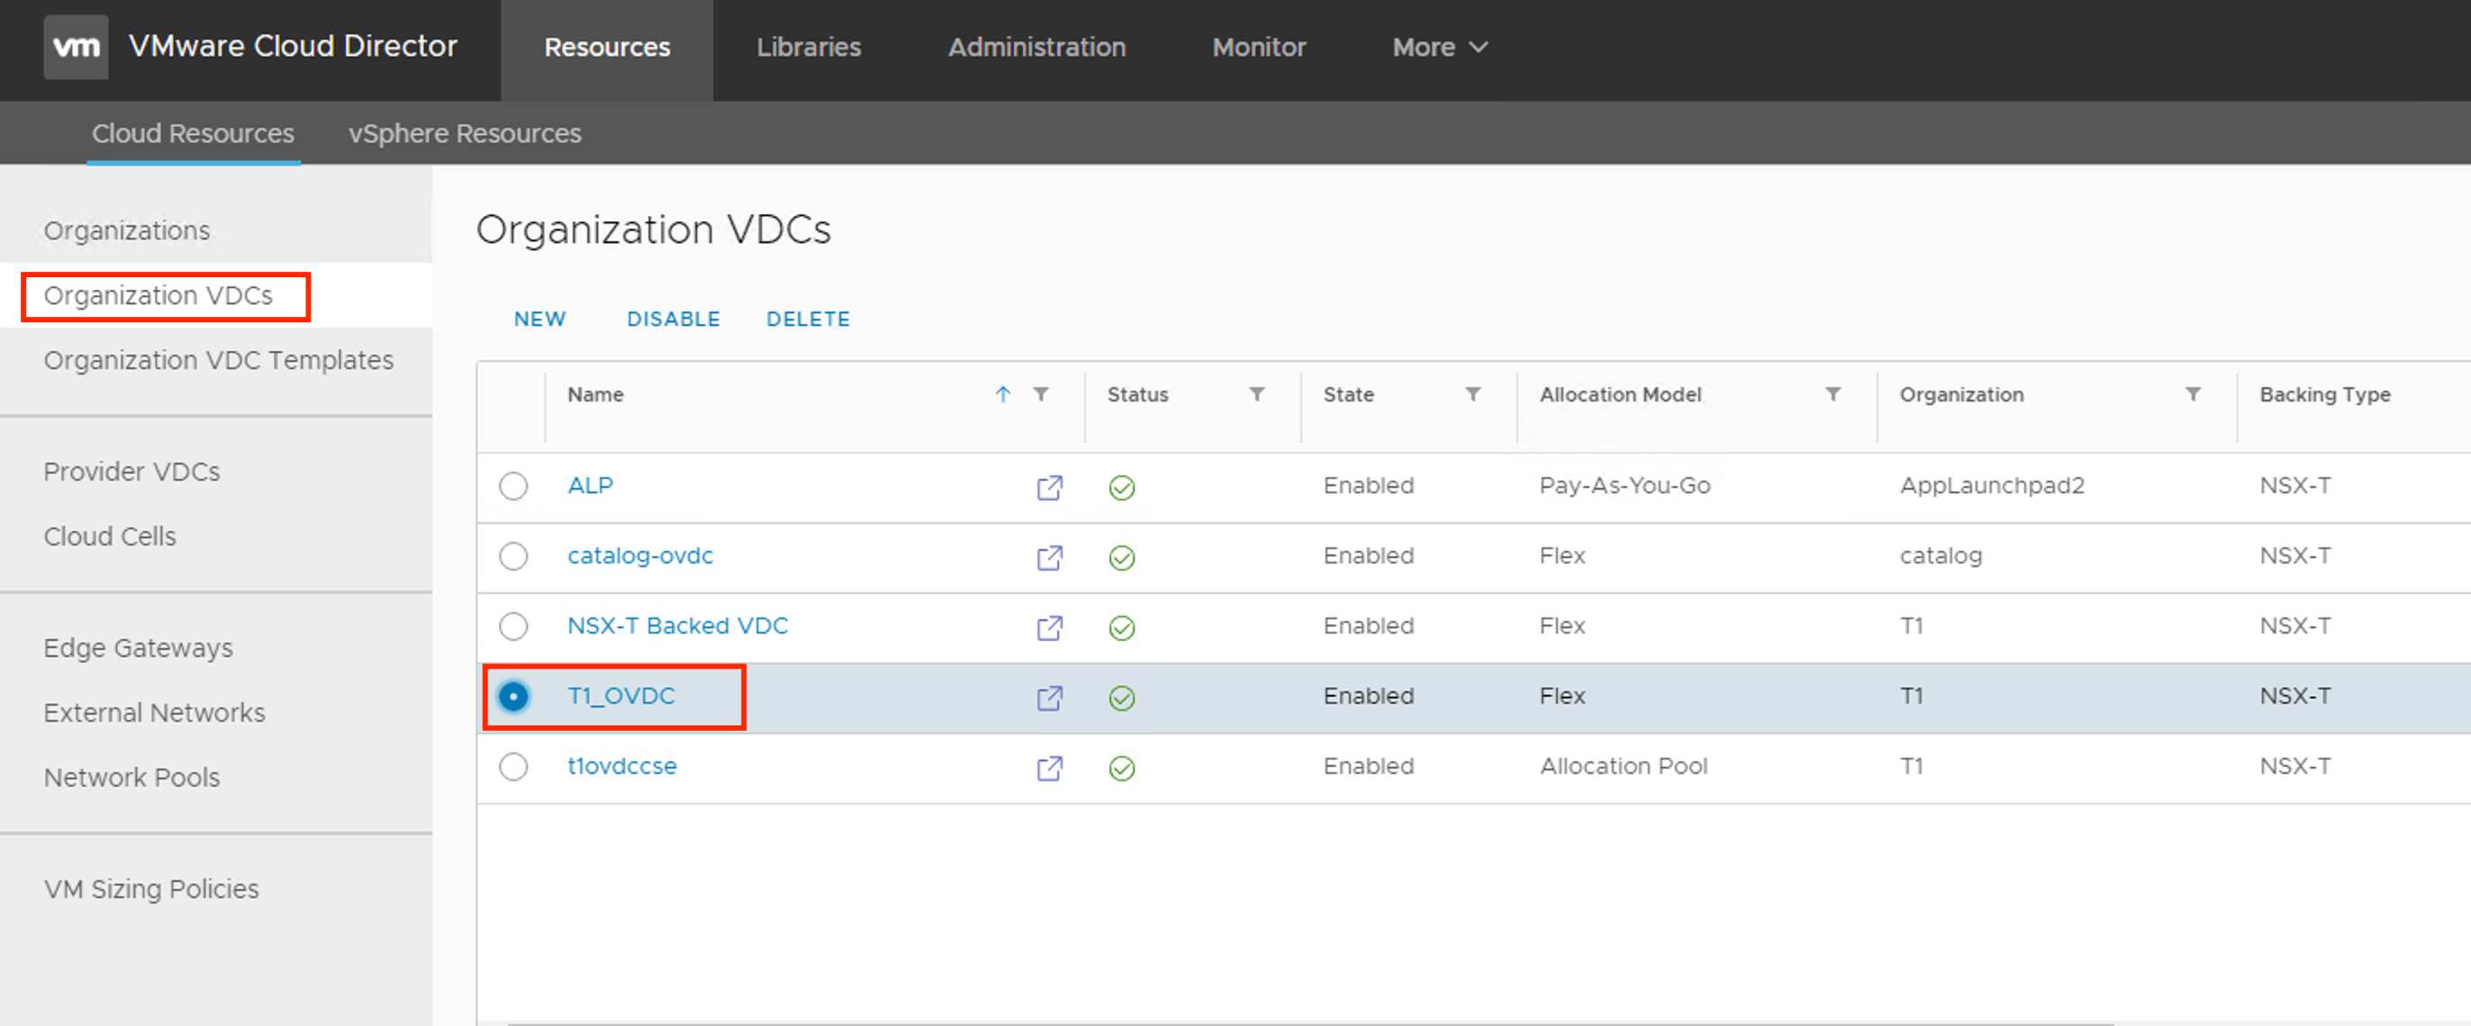The width and height of the screenshot is (2471, 1026).
Task: Click the NEW button
Action: click(539, 319)
